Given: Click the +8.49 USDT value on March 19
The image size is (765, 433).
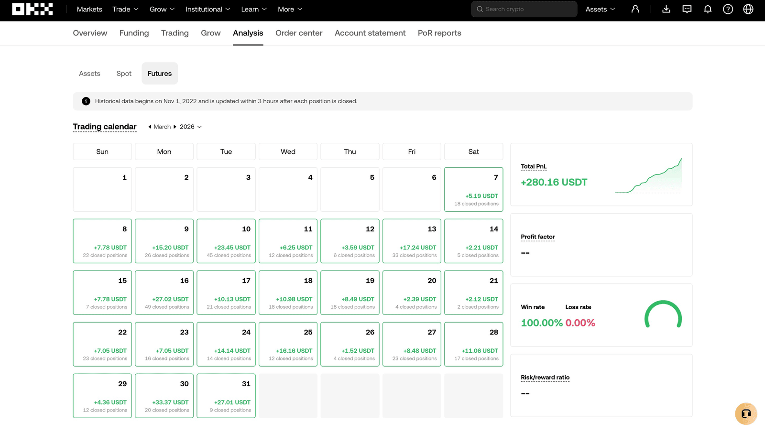Looking at the screenshot, I should click(x=358, y=299).
